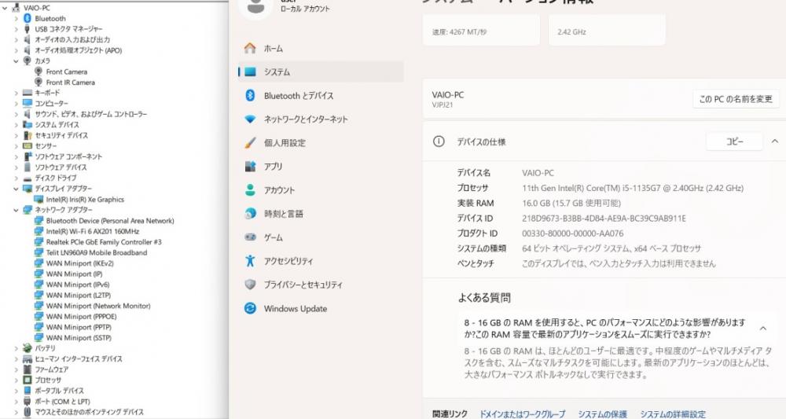Click the 2.42 GHz card

pyautogui.click(x=607, y=30)
